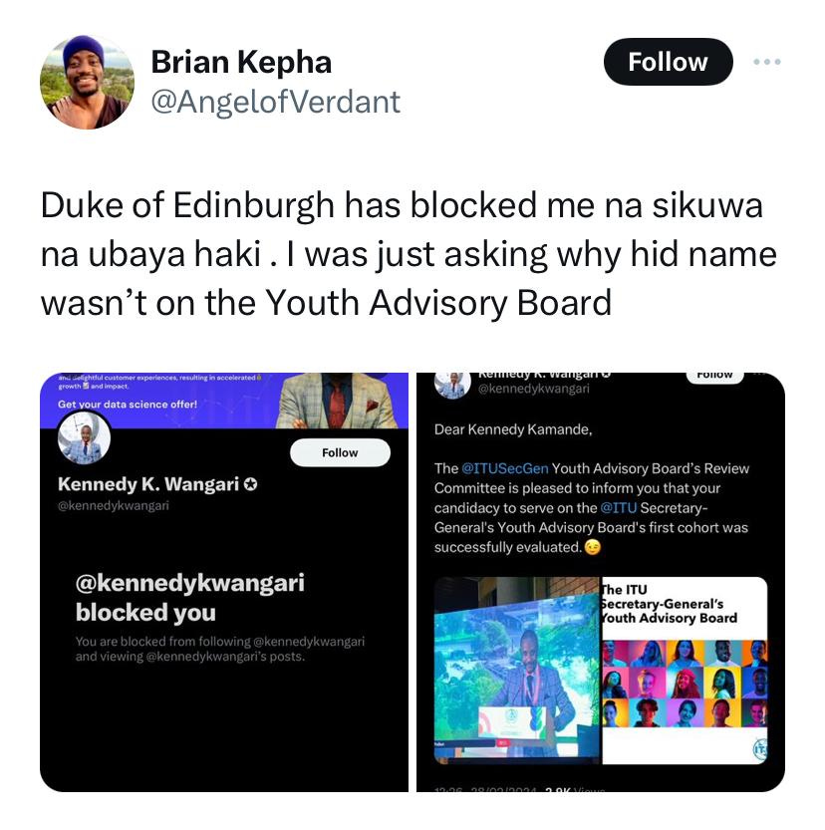This screenshot has width=825, height=830.
Task: Open the Youth Advisory Board faces collage
Action: (685, 671)
